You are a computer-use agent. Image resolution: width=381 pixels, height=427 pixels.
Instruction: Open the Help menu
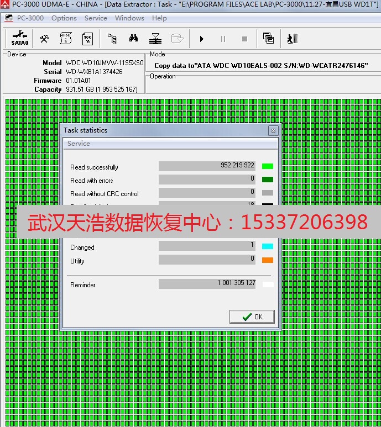(159, 18)
